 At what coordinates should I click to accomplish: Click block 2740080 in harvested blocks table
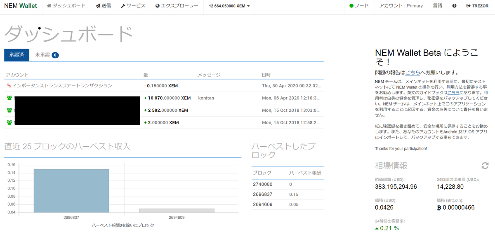click(x=262, y=185)
